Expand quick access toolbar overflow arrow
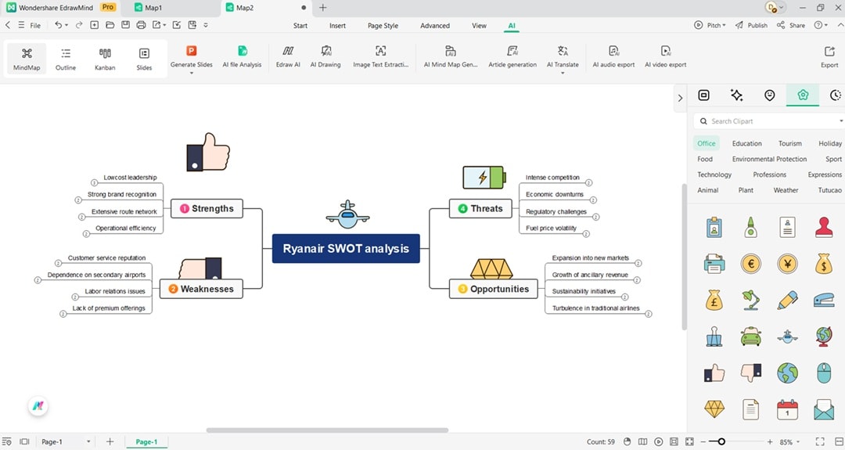Screen dimensions: 845x450 click(206, 25)
